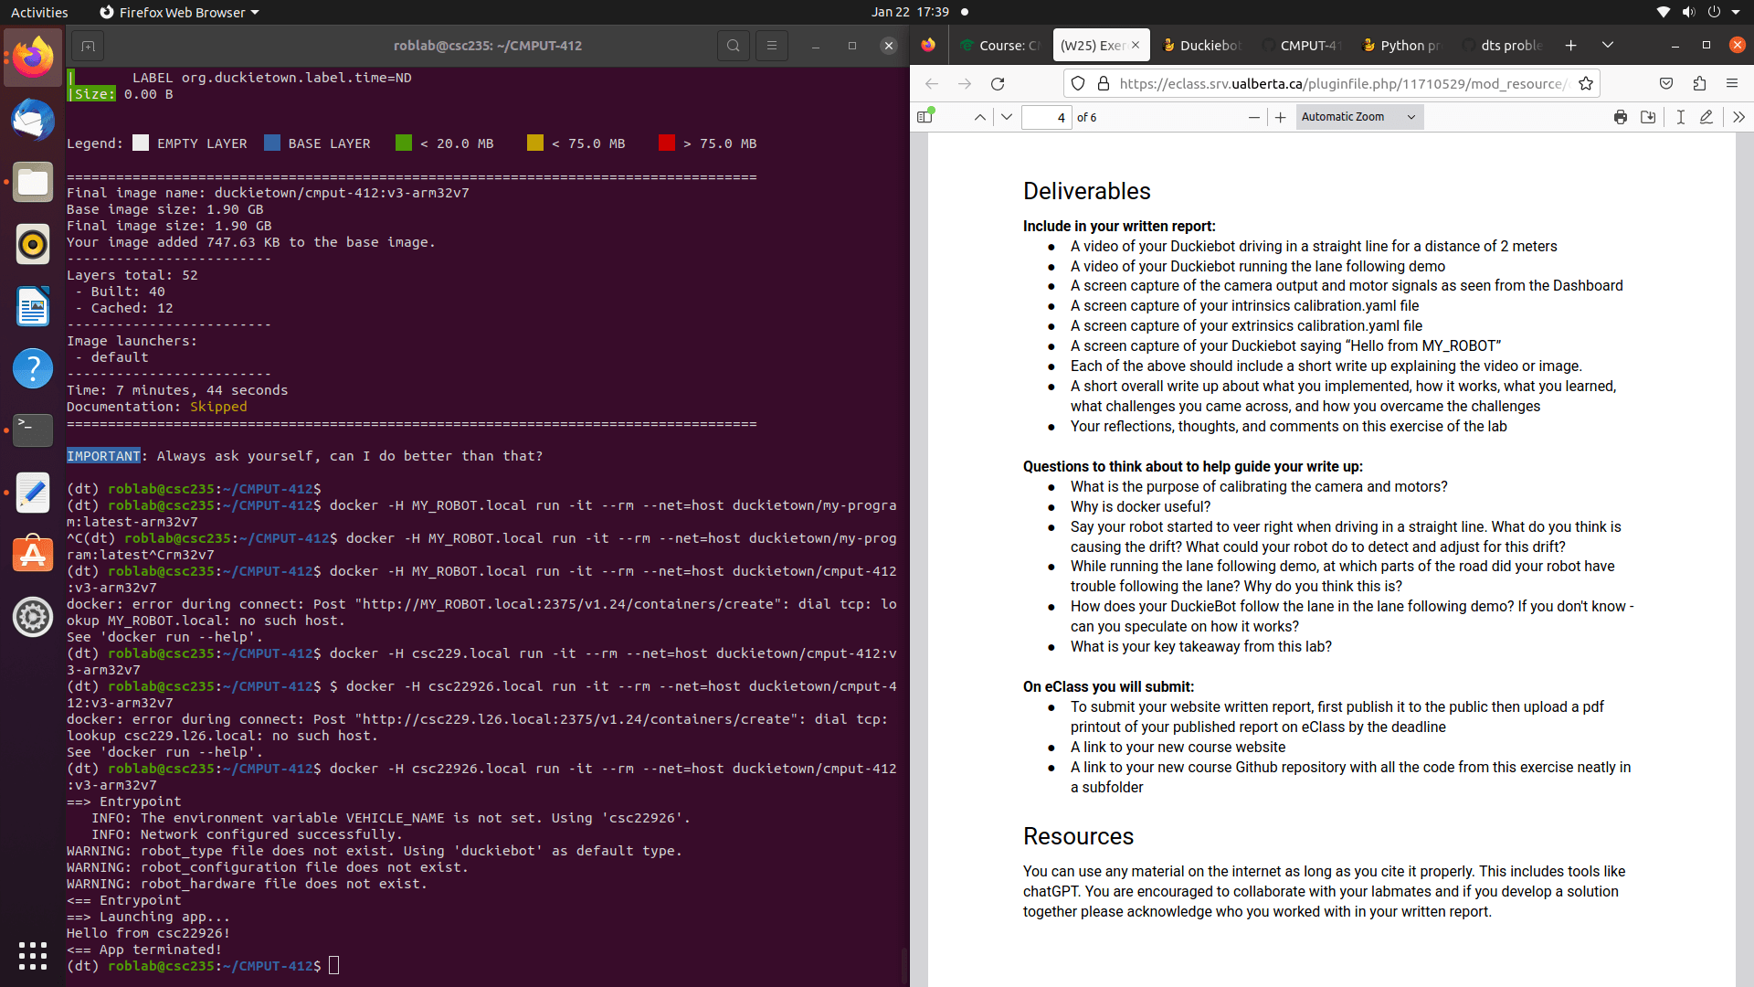Open the PDF tools overflow menu
The height and width of the screenshot is (987, 1754).
[1738, 117]
